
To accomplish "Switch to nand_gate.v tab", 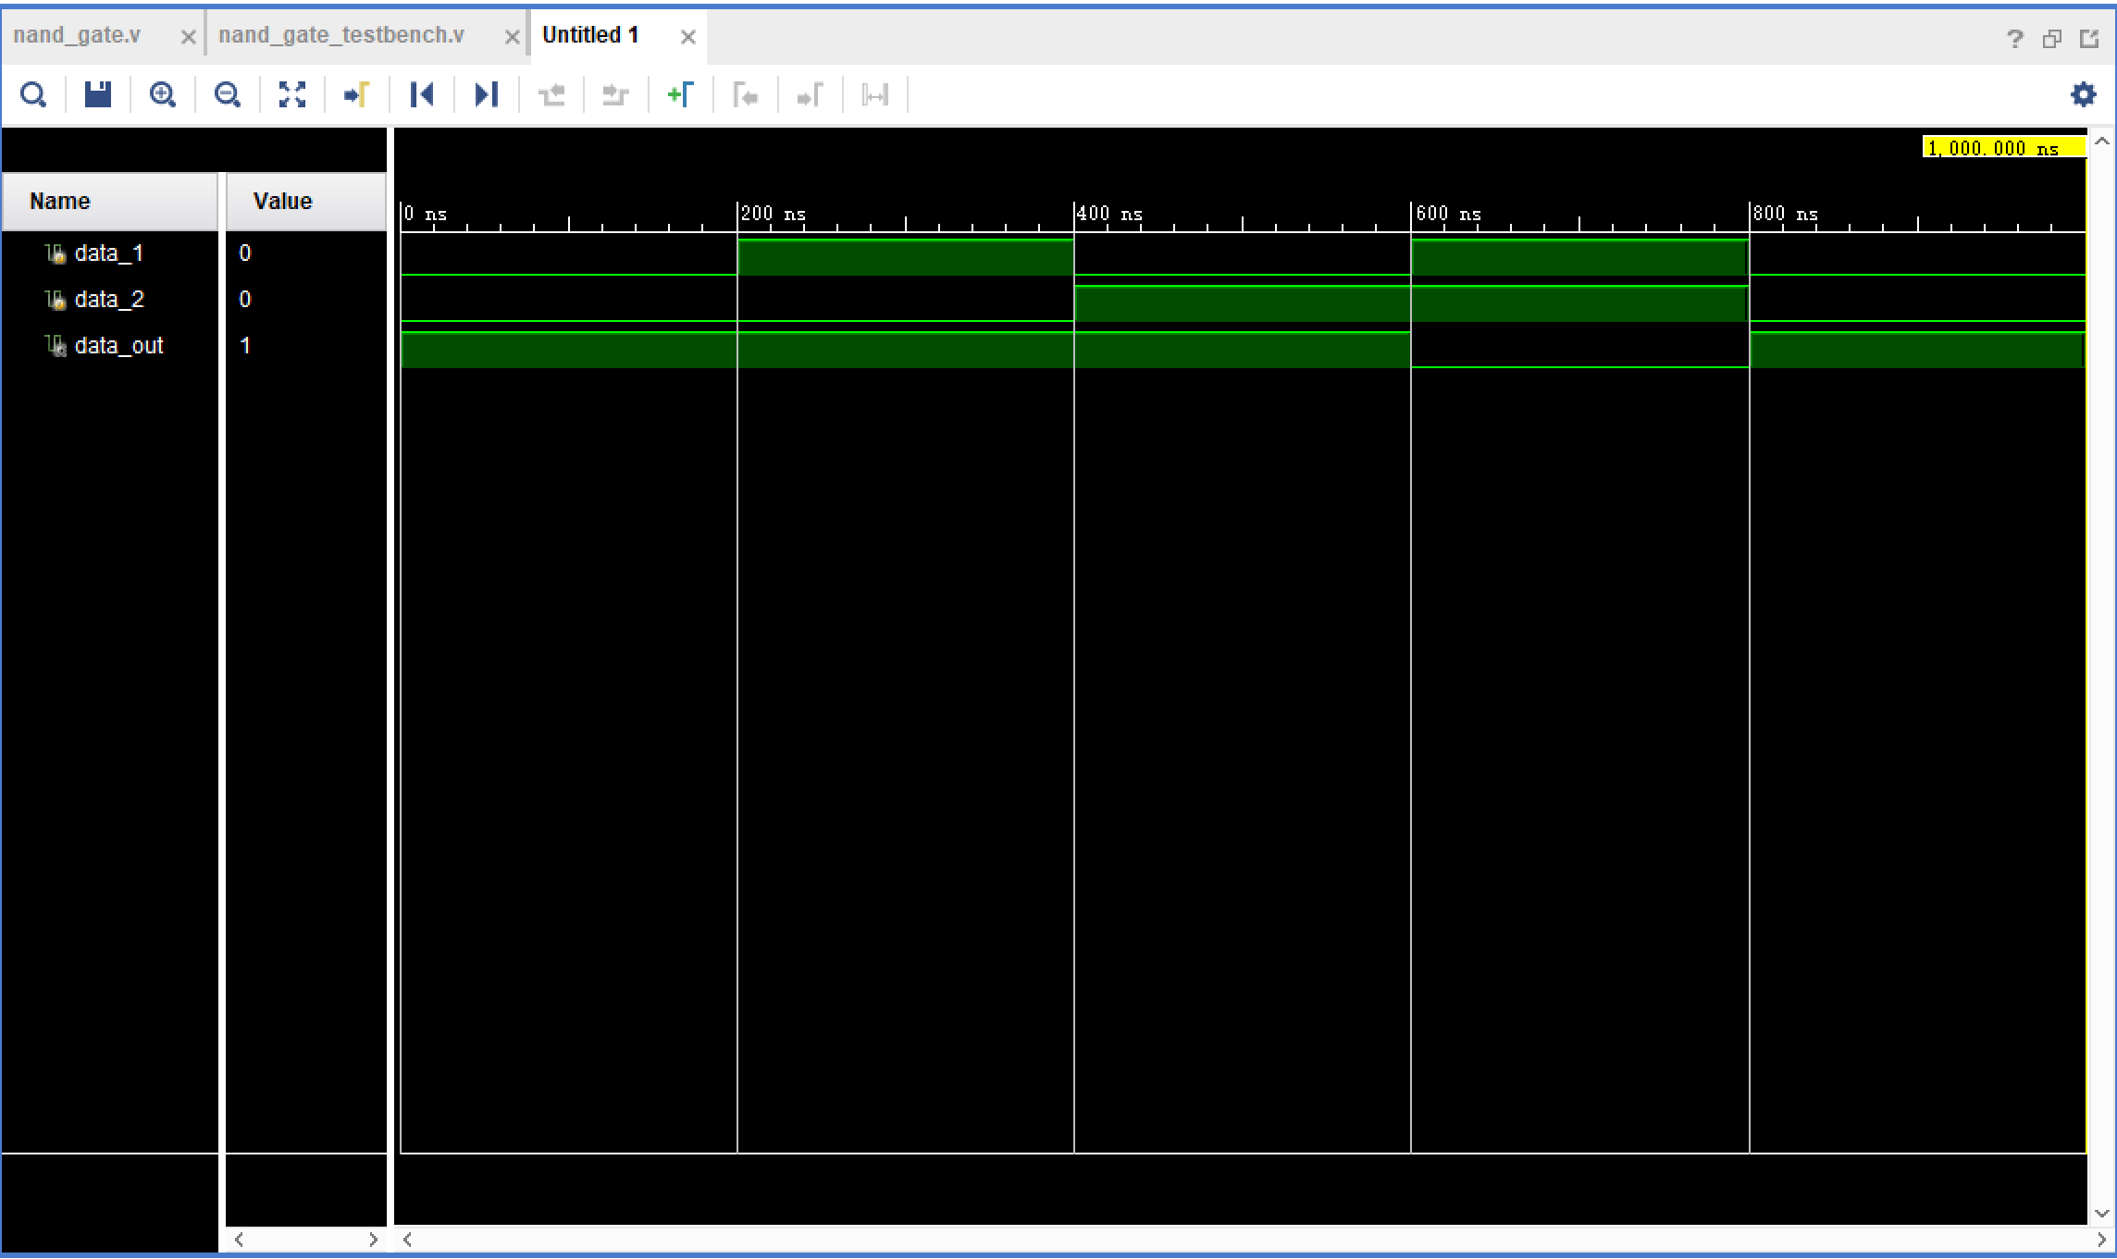I will tap(78, 35).
